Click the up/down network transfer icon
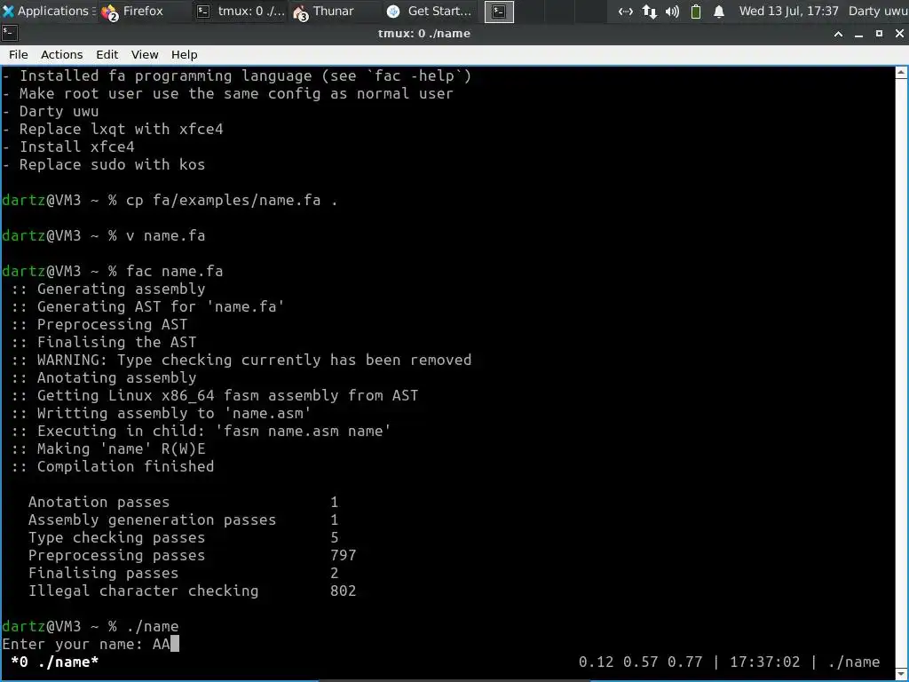This screenshot has height=682, width=909. tap(649, 11)
